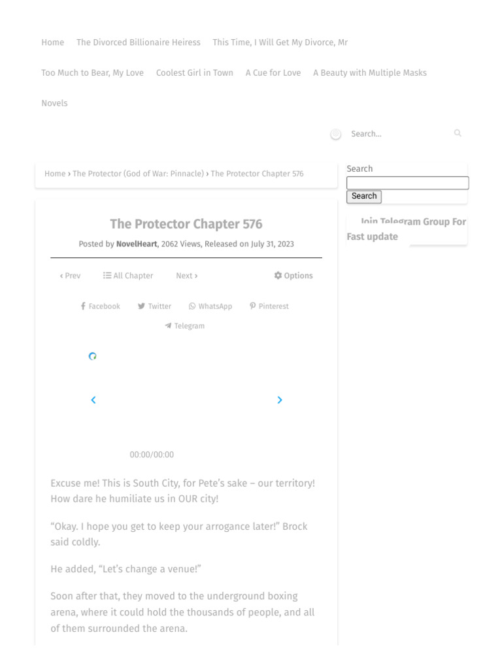Click the blue right arrow in player

click(x=280, y=400)
